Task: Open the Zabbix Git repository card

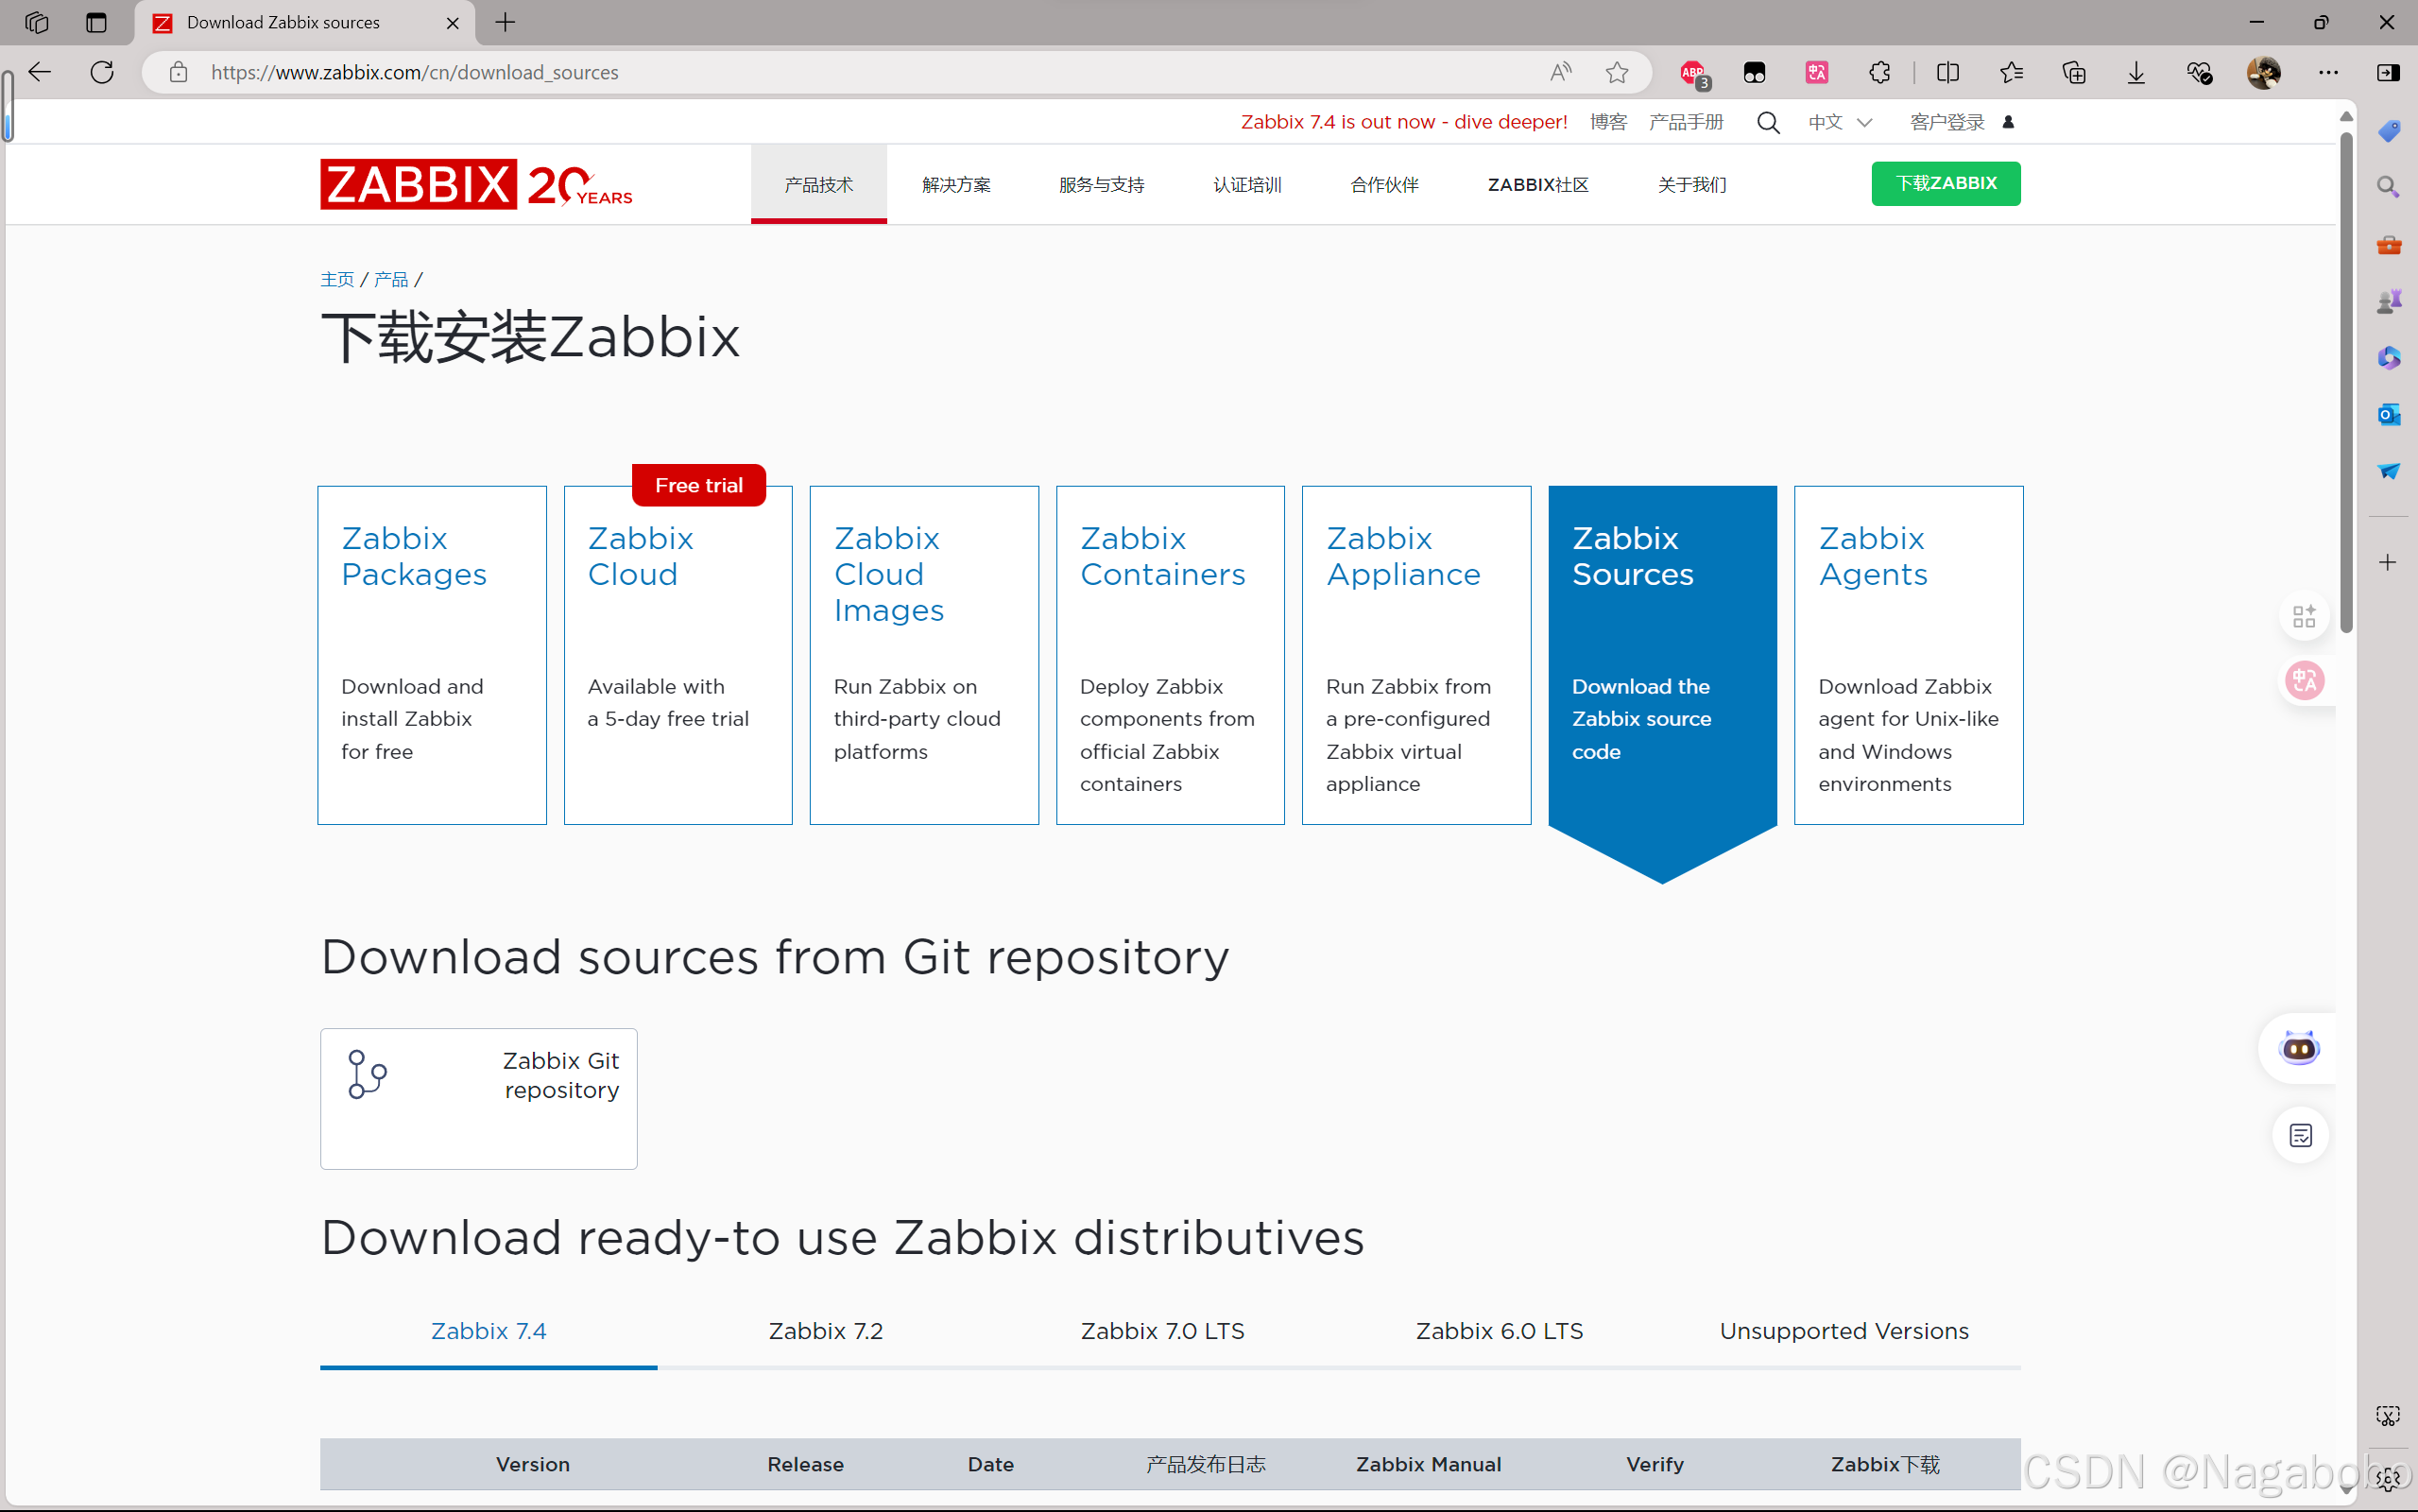Action: 478,1097
